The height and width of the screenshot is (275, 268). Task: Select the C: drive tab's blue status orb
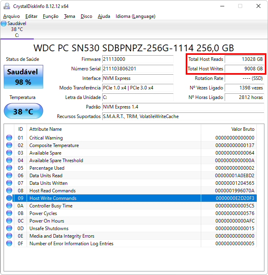pos(4,23)
